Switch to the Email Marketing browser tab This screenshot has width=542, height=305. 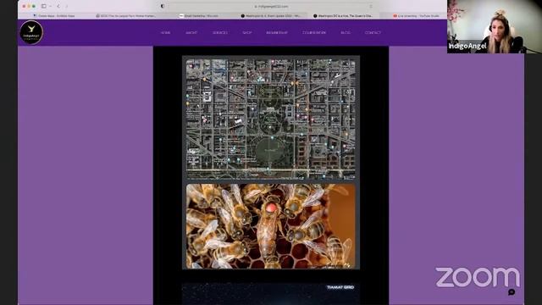[x=198, y=16]
